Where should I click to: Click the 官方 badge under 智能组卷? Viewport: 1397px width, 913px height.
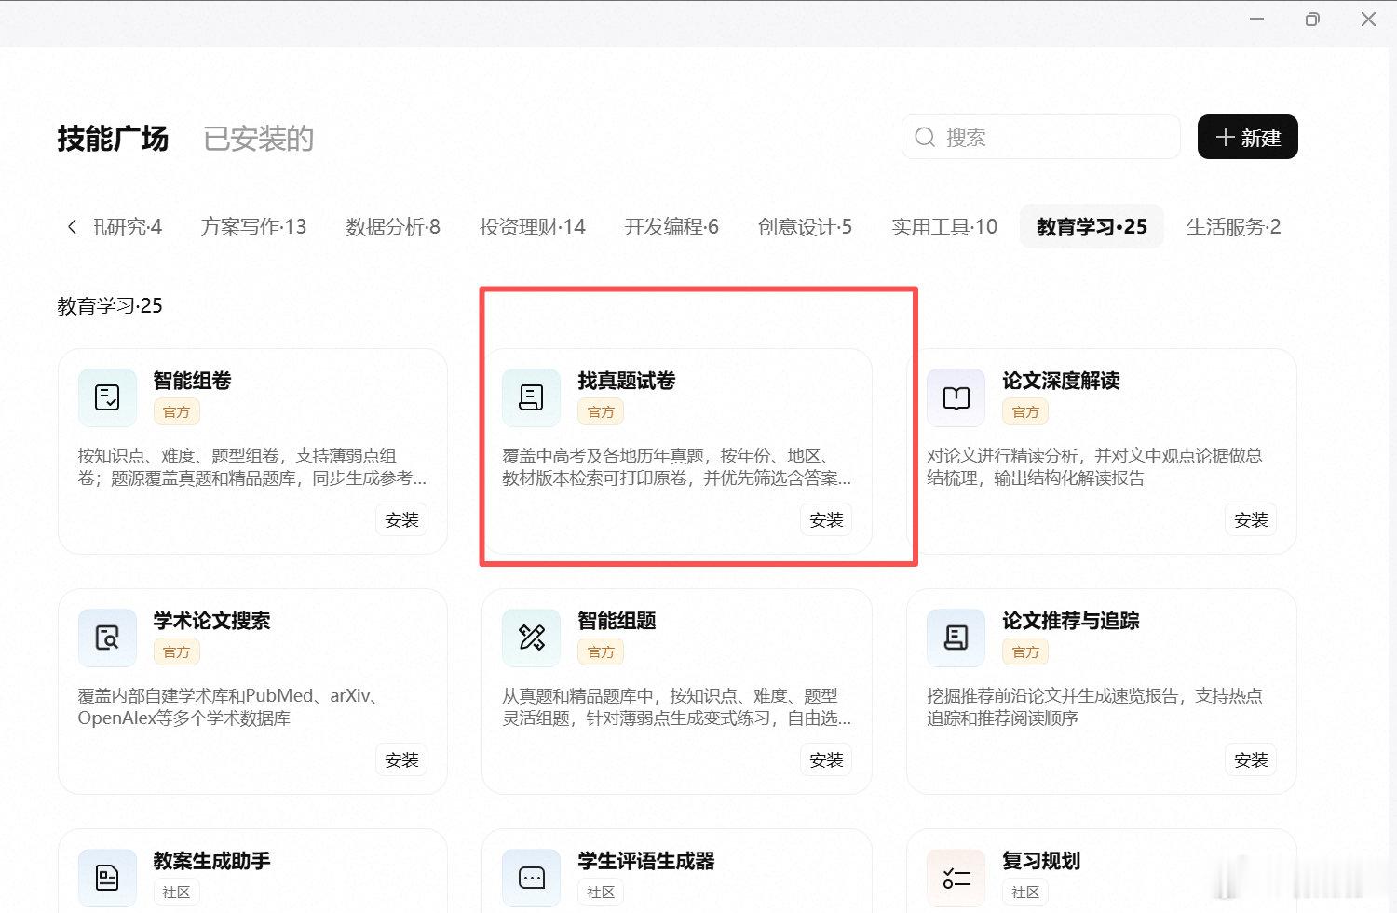coord(176,412)
